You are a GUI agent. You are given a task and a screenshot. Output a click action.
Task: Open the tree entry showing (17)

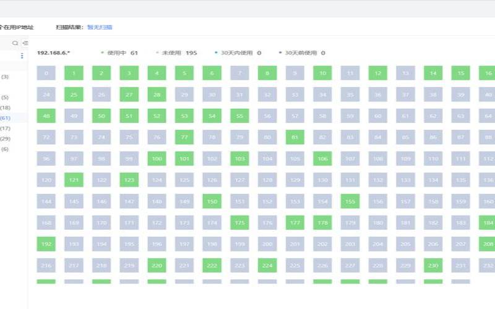(x=6, y=129)
